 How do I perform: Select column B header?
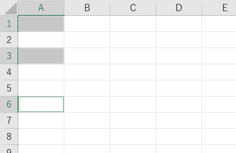coord(87,8)
